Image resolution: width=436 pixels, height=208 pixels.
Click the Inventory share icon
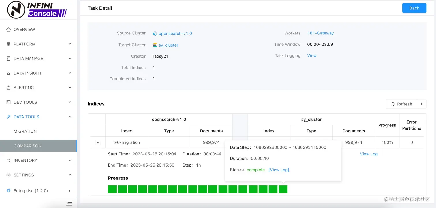[x=8, y=161]
